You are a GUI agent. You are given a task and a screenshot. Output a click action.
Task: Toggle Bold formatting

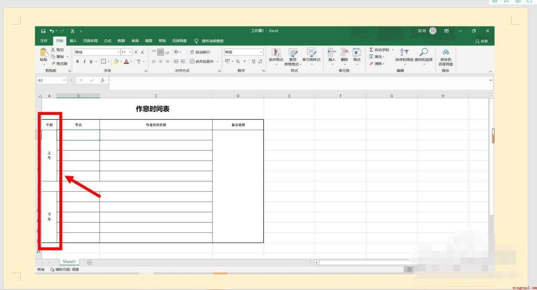(77, 61)
